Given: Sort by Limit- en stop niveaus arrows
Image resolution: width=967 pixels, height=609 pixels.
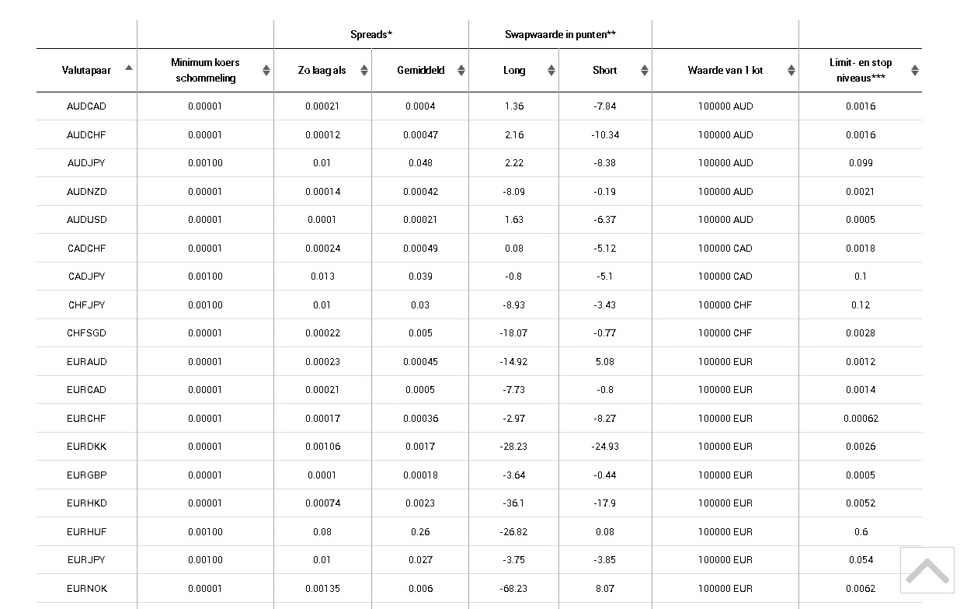Looking at the screenshot, I should click(914, 71).
